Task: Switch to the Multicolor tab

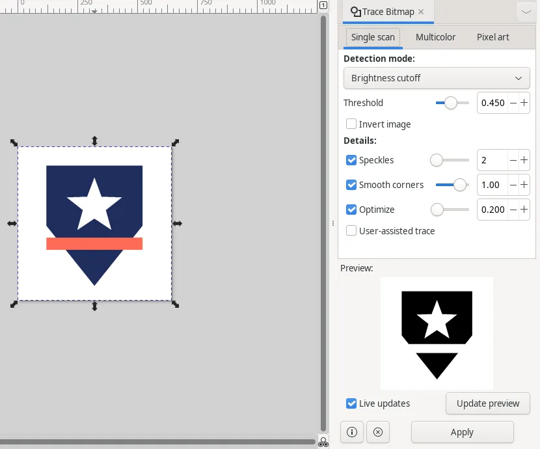Action: click(x=435, y=37)
